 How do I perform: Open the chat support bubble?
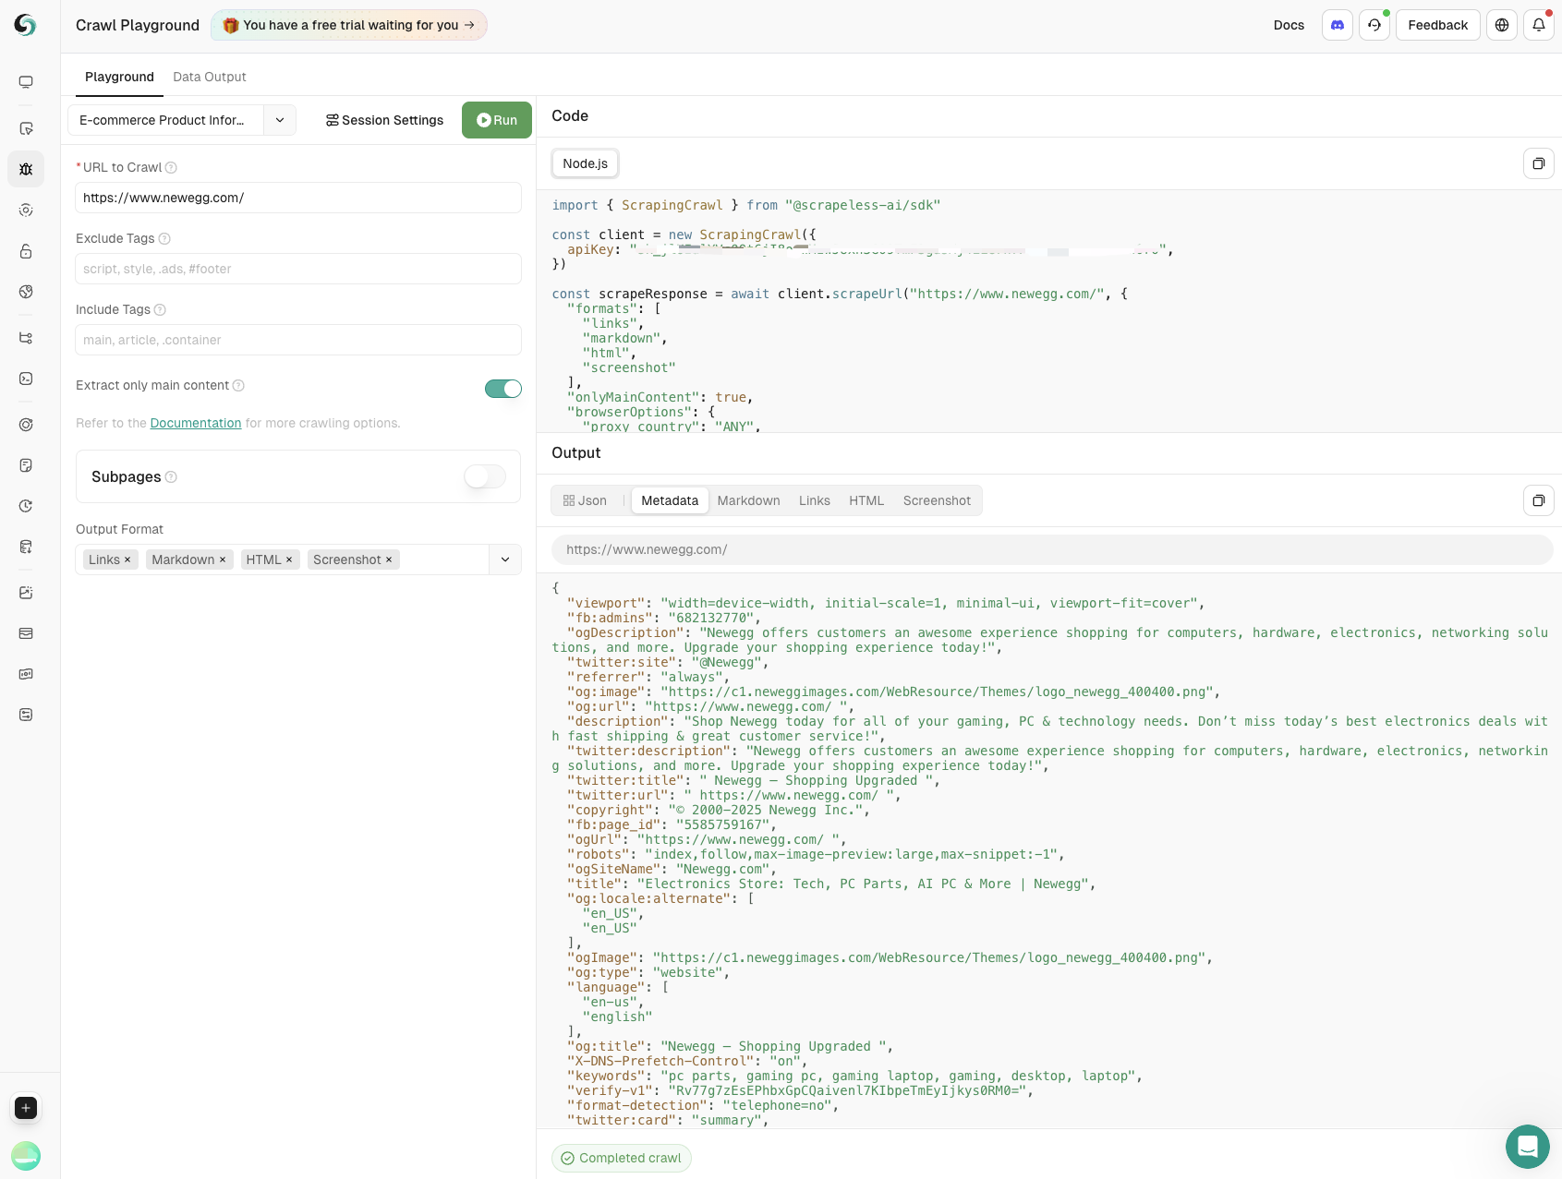(x=1528, y=1147)
